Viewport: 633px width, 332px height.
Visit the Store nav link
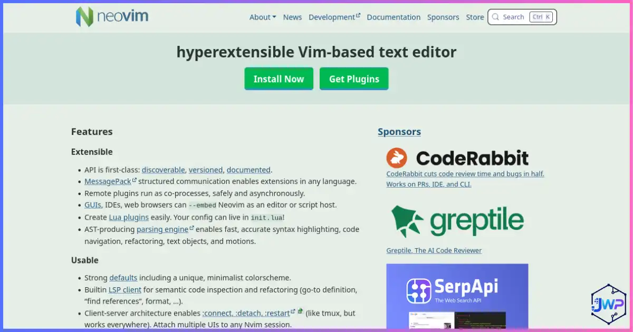475,17
